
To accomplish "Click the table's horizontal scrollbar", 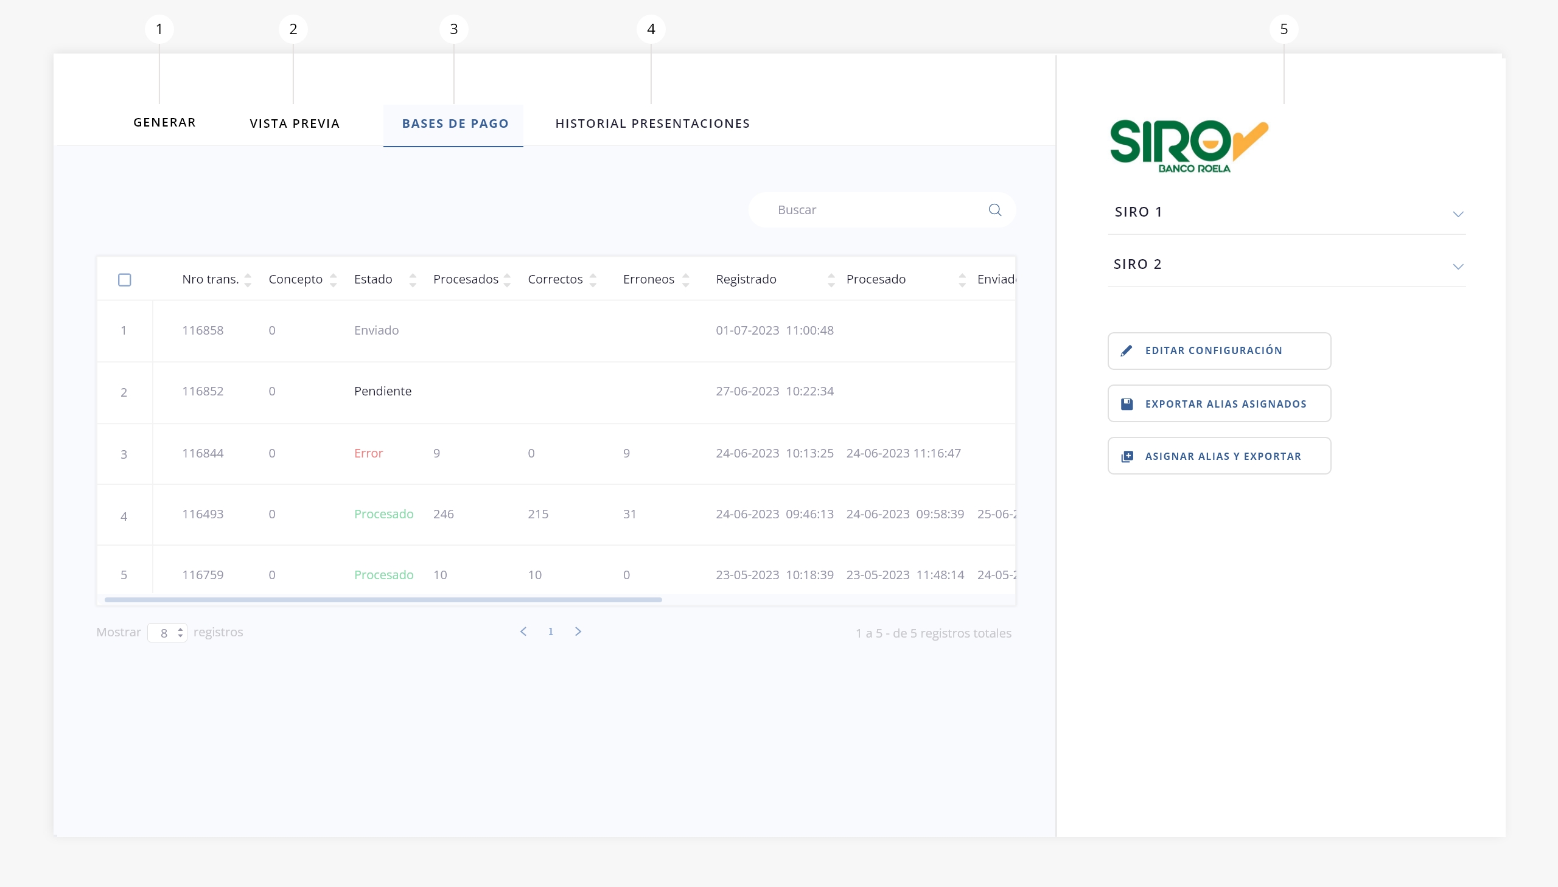I will point(383,600).
